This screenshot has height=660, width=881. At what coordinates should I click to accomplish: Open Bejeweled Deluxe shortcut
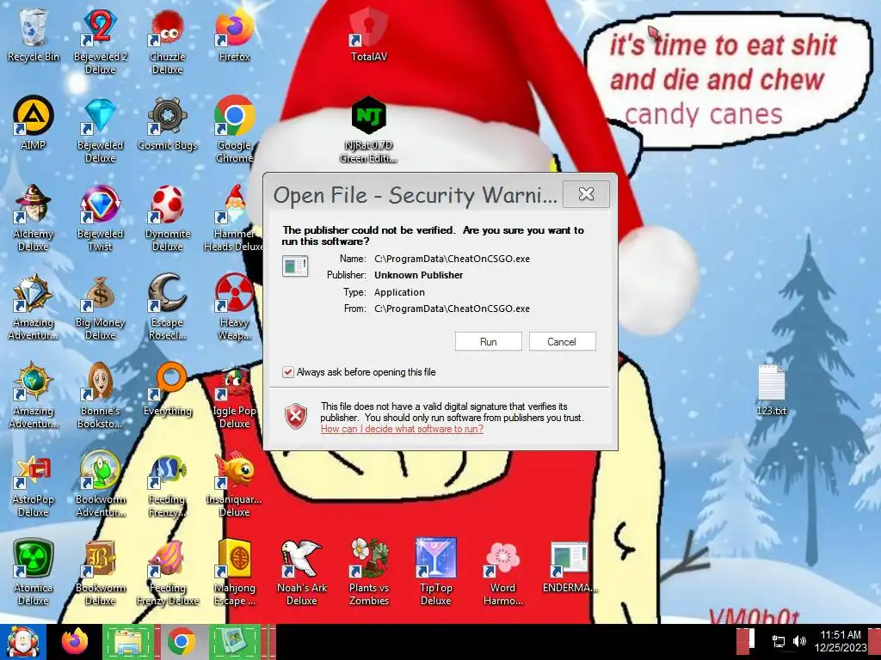[x=100, y=129]
